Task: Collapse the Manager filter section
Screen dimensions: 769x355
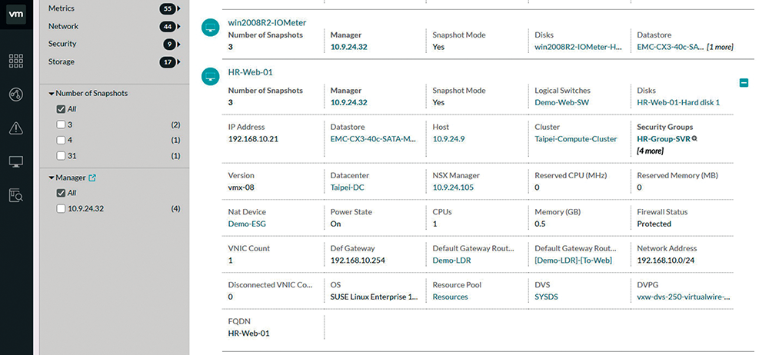Action: 51,177
